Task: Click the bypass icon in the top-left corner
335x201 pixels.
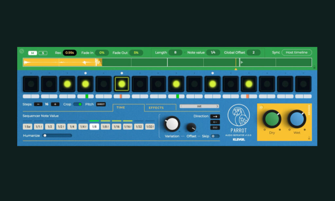Action: (x=22, y=51)
